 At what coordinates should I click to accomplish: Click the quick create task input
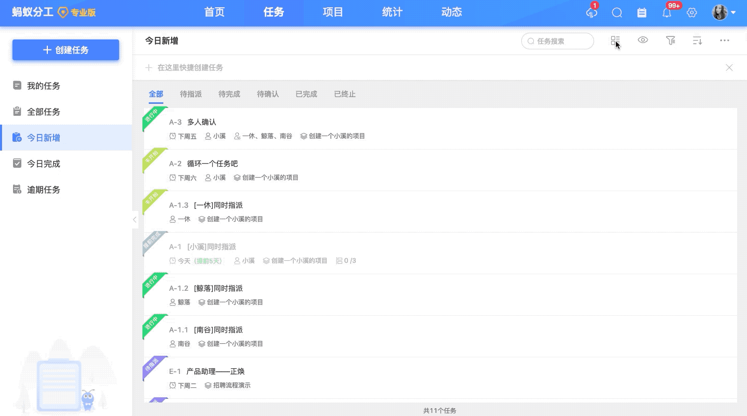pyautogui.click(x=432, y=68)
